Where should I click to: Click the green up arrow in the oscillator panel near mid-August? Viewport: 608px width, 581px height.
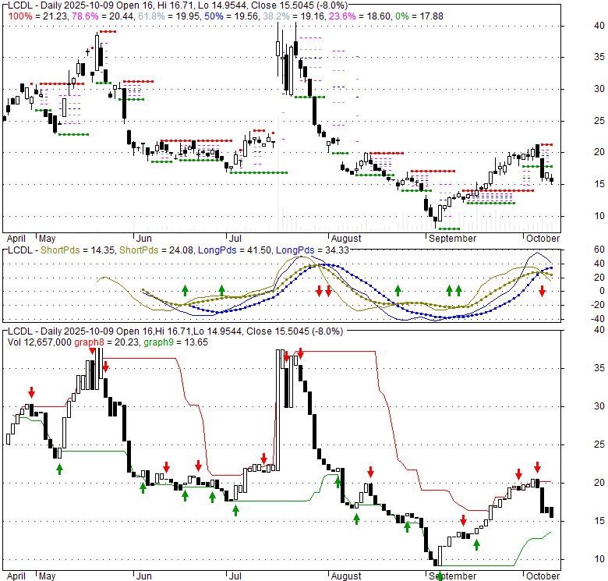click(x=398, y=291)
